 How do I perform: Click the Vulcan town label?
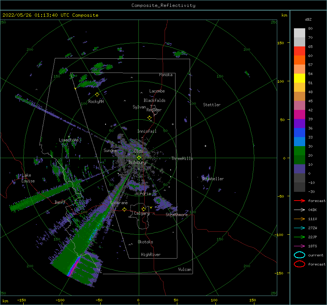pyautogui.click(x=185, y=269)
